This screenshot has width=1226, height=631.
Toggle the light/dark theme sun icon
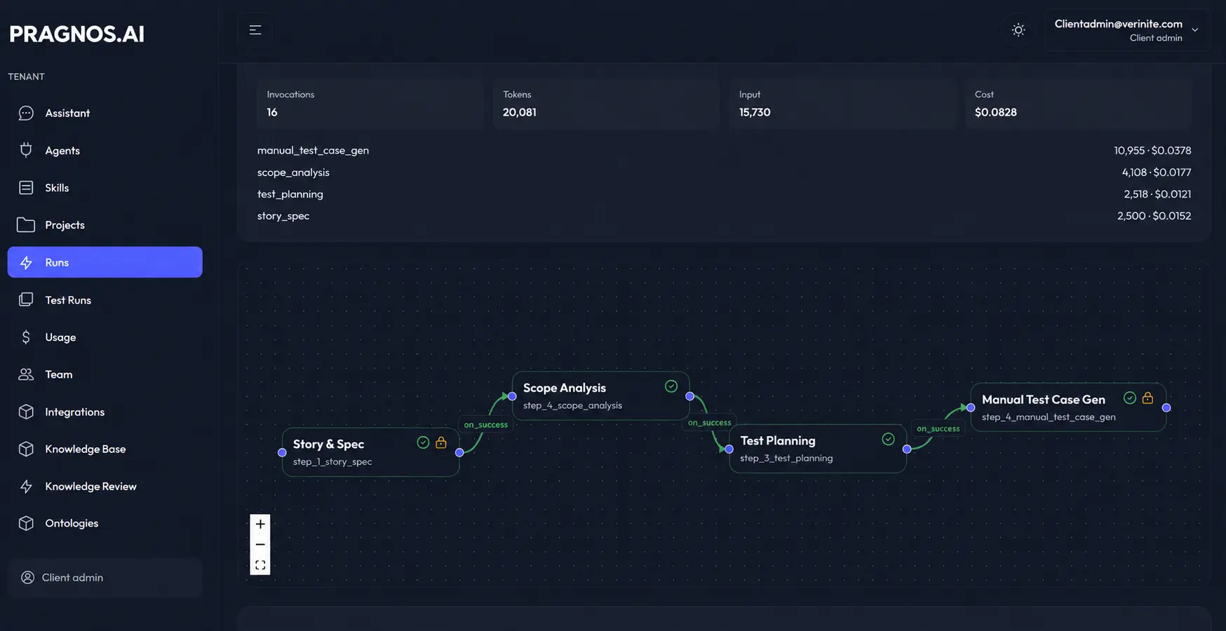1018,29
